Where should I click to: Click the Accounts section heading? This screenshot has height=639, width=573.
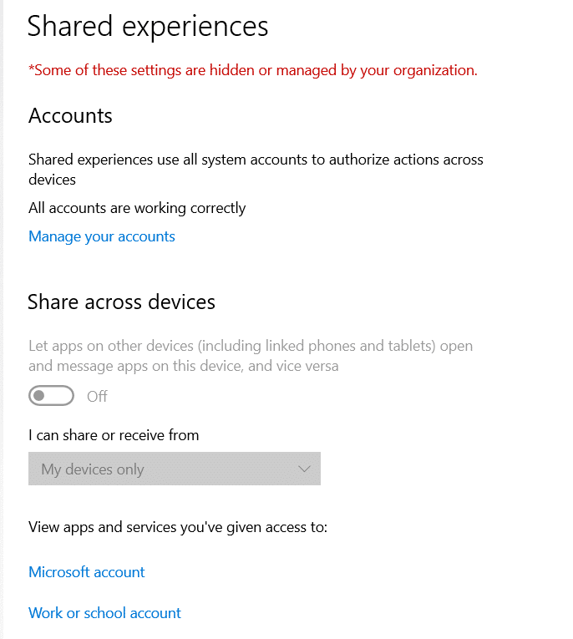pyautogui.click(x=70, y=115)
